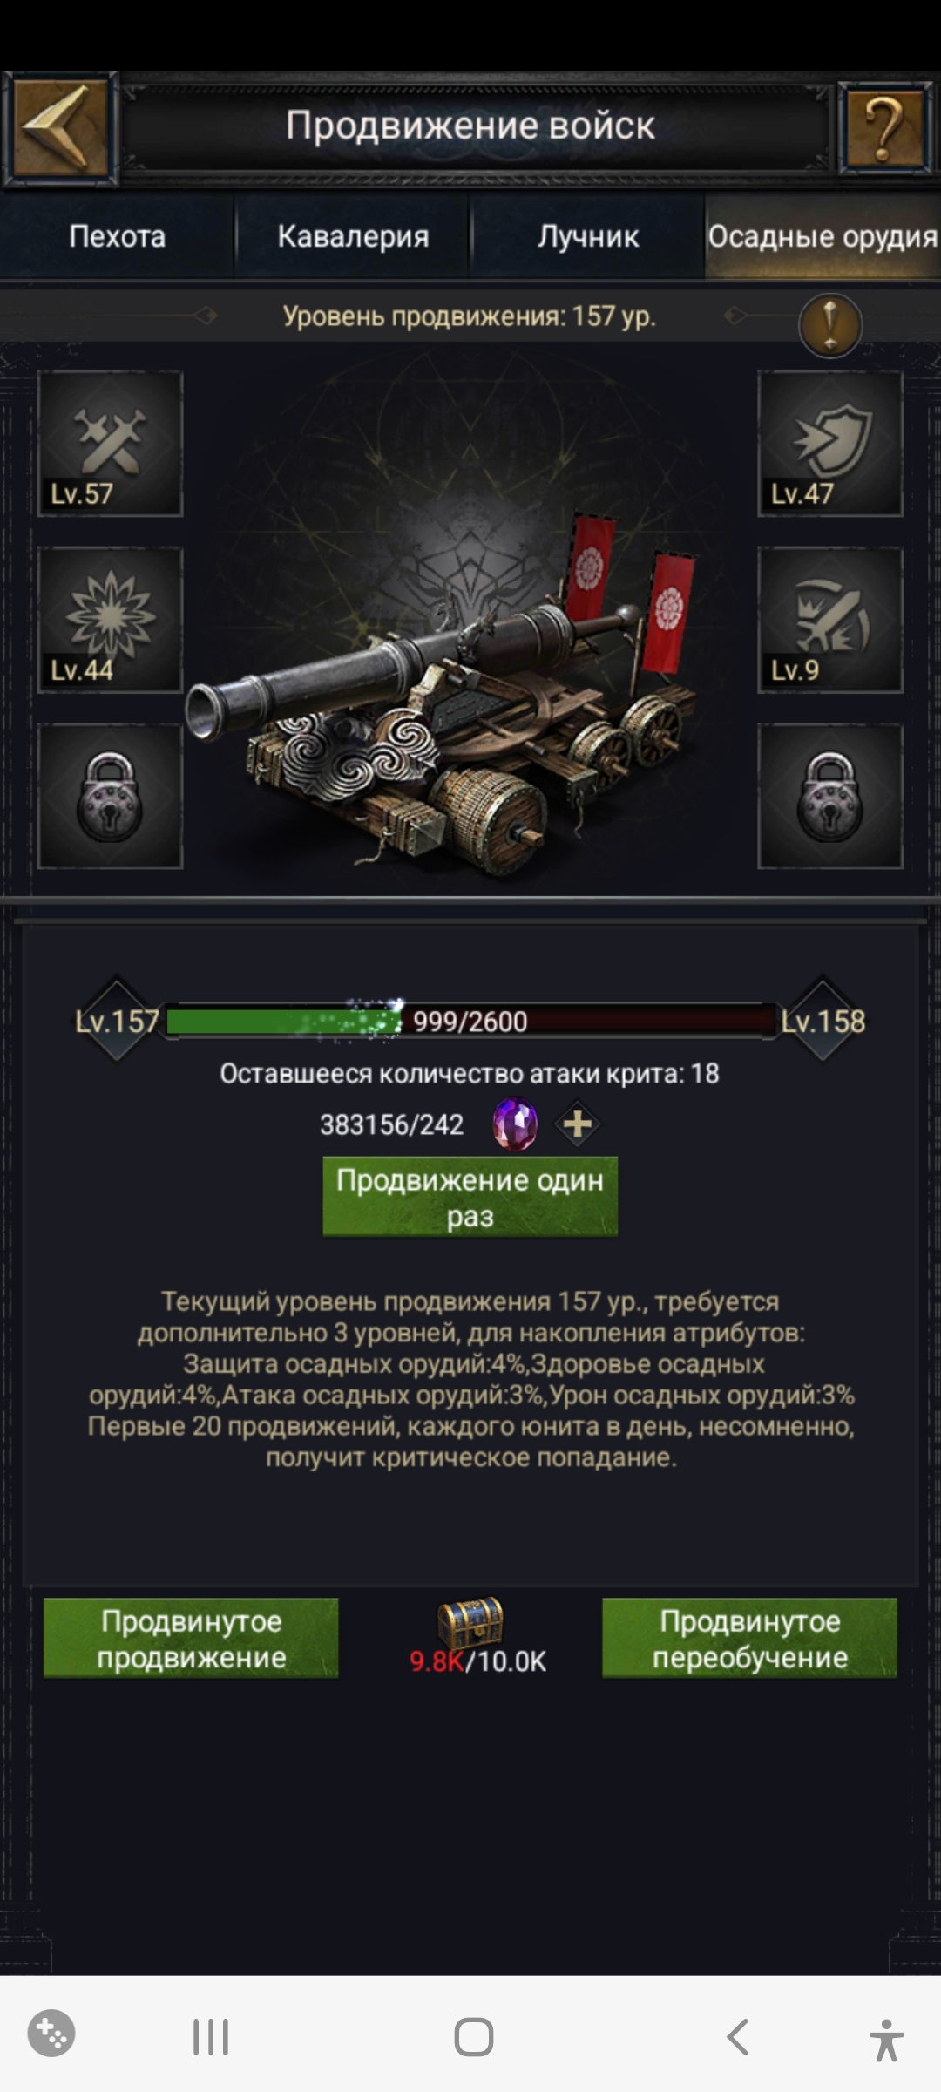Switch to the Кавалерия tab
Screen dimensions: 941x2092
tap(353, 236)
